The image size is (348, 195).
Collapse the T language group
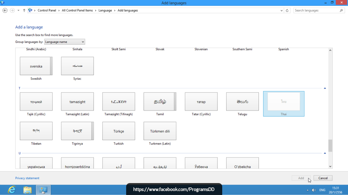[325, 88]
